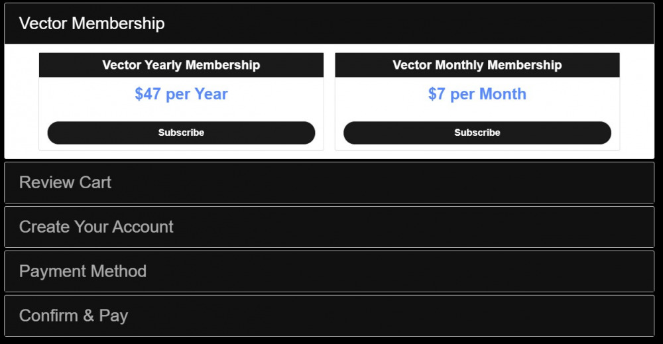Subscribe to the Vector Monthly Membership
This screenshot has height=344, width=663.
[477, 133]
